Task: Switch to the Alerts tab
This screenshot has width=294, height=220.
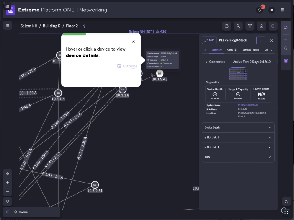Action: tap(232, 50)
